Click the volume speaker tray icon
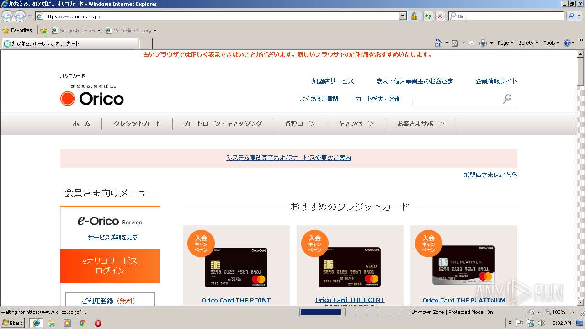Screen dimensions: 585x329 [x=542, y=323]
